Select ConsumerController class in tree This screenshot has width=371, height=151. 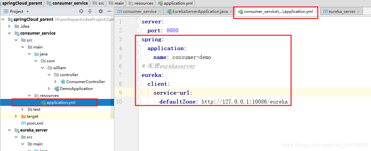(x=83, y=82)
